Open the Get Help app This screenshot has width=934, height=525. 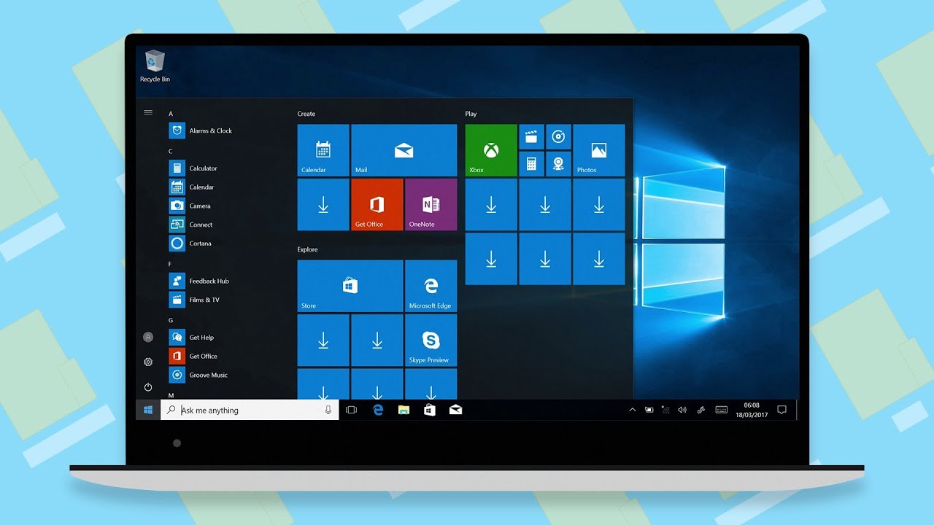(191, 338)
